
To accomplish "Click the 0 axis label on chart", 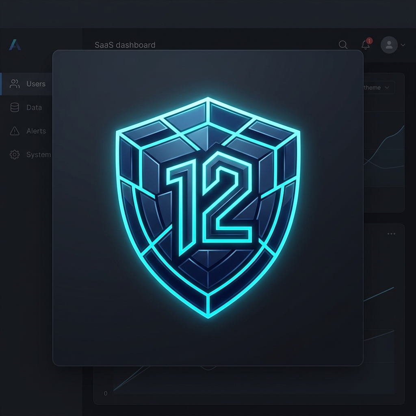I will click(x=106, y=393).
